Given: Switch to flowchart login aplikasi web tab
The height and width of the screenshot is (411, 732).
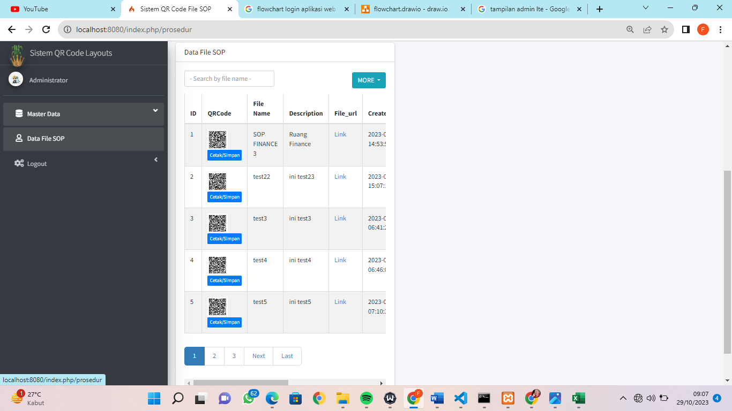Looking at the screenshot, I should coord(297,9).
